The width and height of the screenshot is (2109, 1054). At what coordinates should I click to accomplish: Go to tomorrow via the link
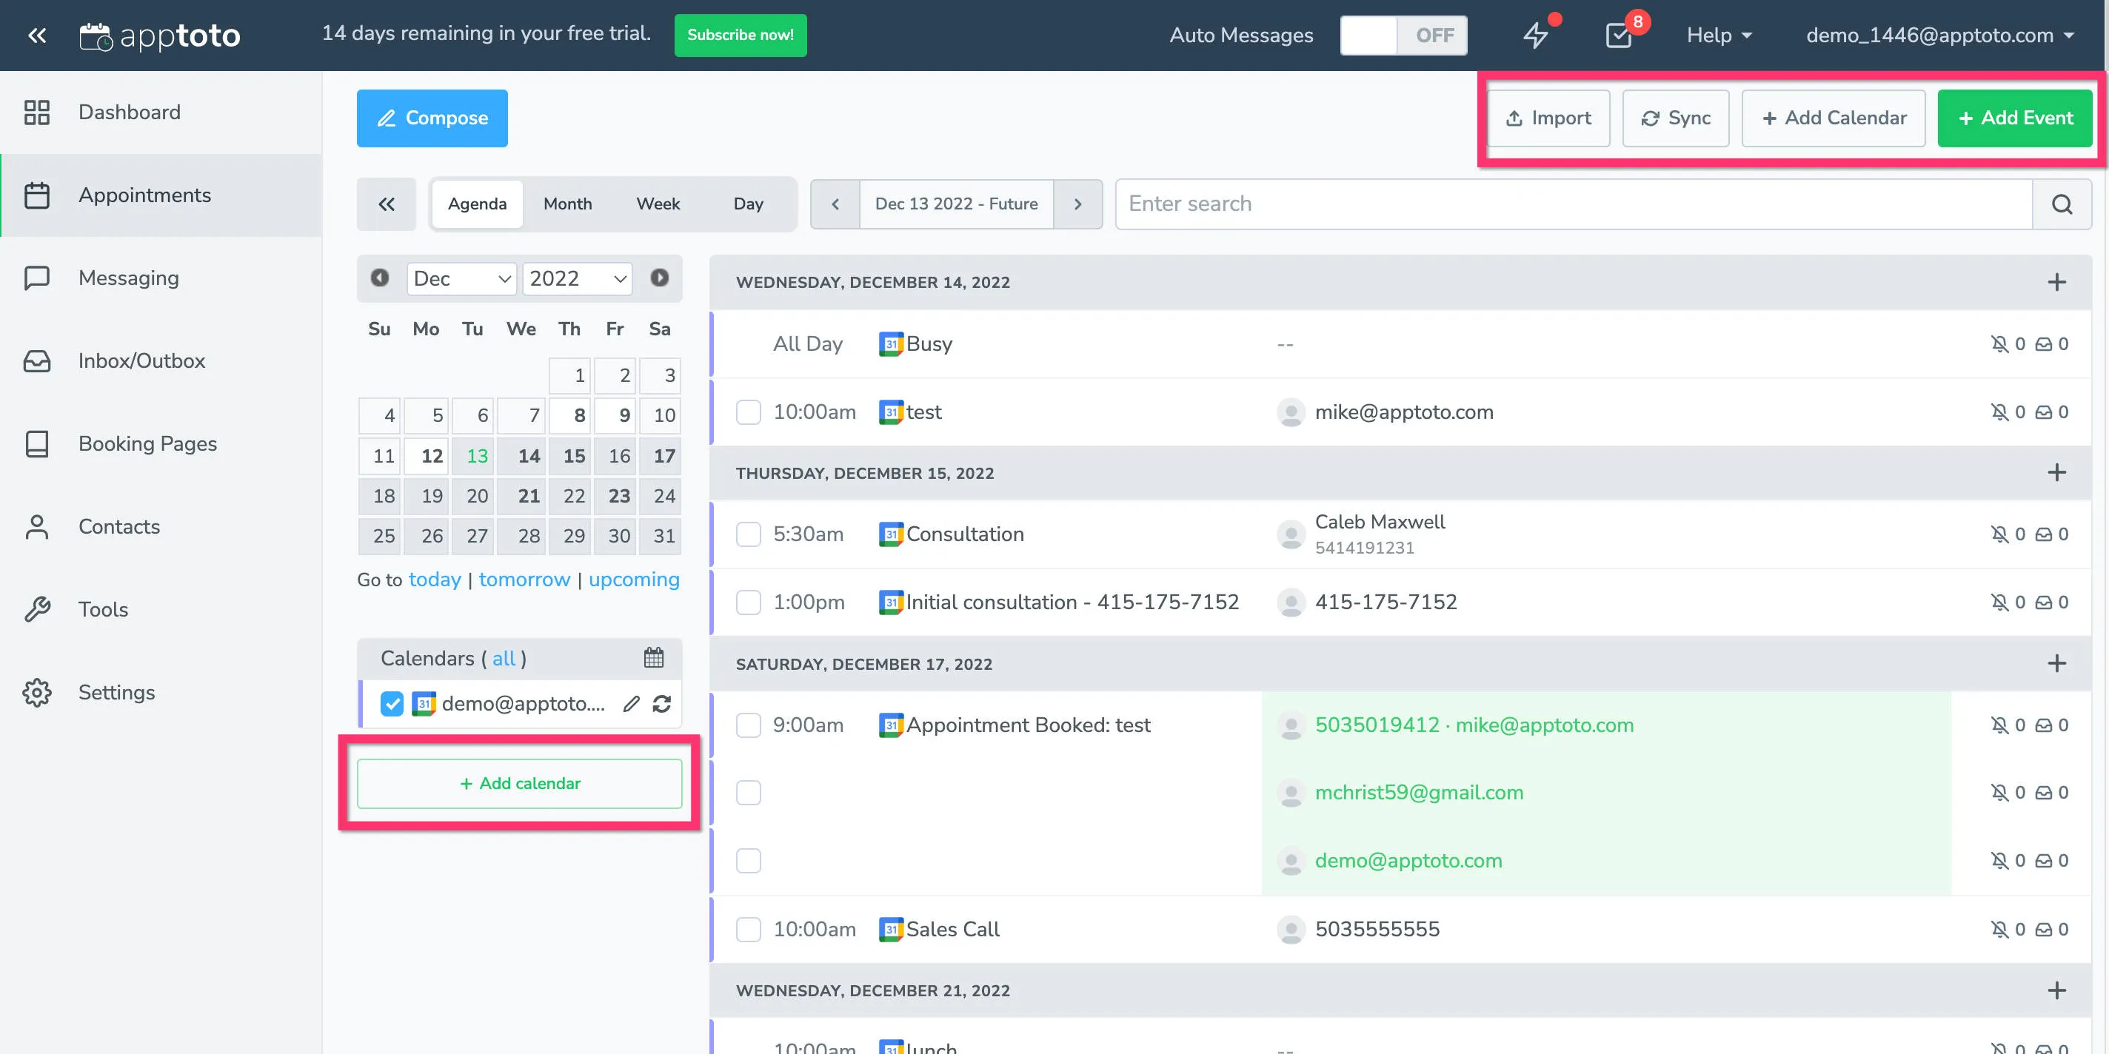[x=525, y=580]
